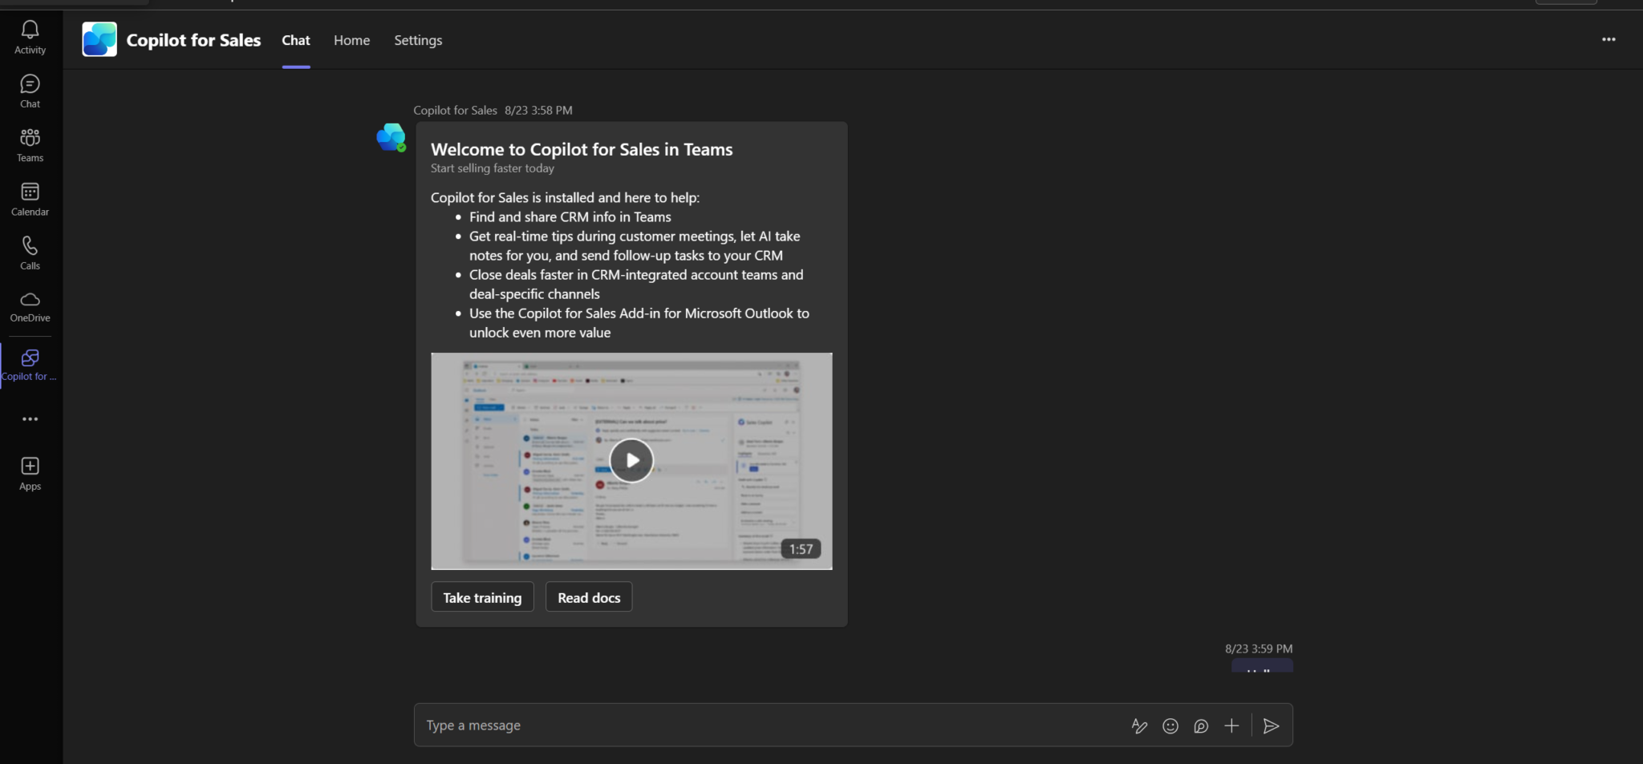Viewport: 1643px width, 764px height.
Task: Open the Settings tab
Action: click(417, 40)
